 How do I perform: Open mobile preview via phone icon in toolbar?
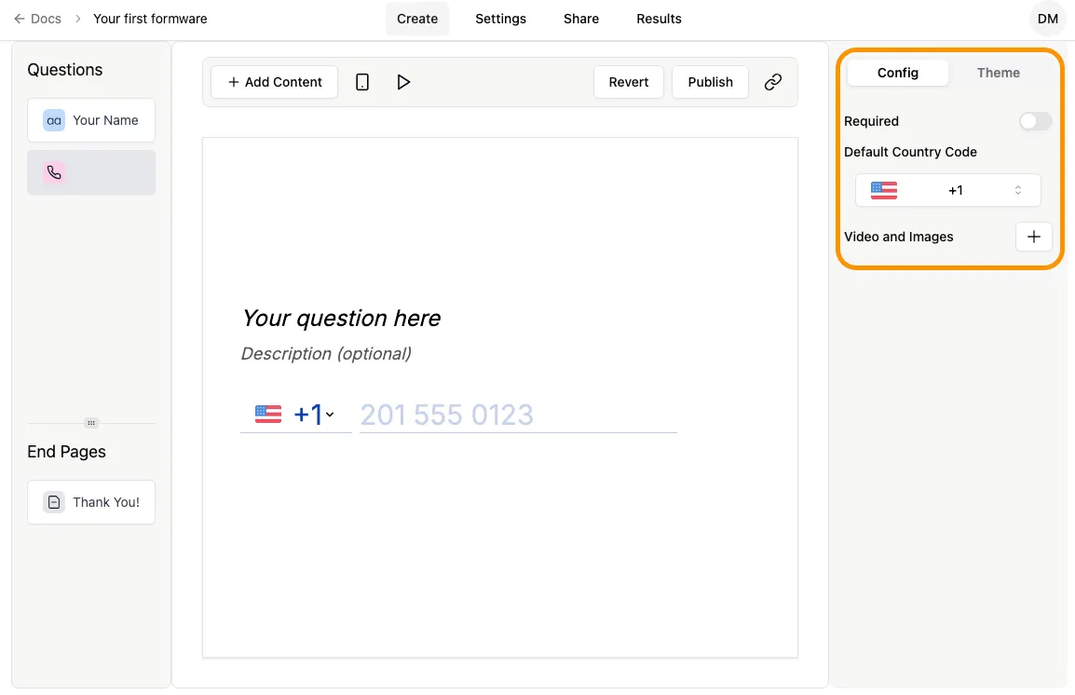pos(361,82)
